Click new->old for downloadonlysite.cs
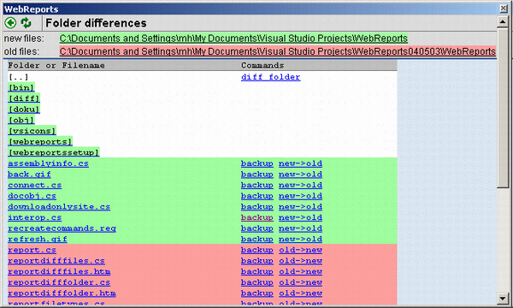This screenshot has width=513, height=308. [300, 206]
